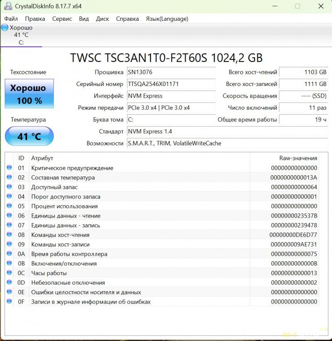
Task: Select the C: drive tab at top
Action: 21,35
